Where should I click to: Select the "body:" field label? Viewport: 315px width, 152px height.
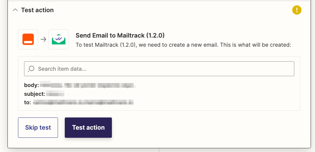tap(31, 85)
